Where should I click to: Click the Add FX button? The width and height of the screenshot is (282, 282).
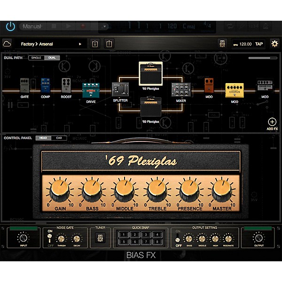[272, 123]
